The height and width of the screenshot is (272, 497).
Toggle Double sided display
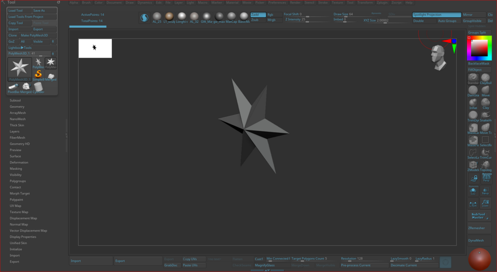[x=424, y=21]
